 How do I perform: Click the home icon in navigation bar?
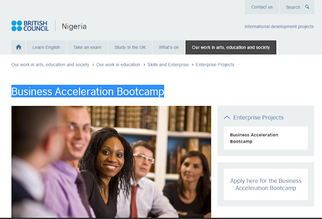pyautogui.click(x=19, y=47)
